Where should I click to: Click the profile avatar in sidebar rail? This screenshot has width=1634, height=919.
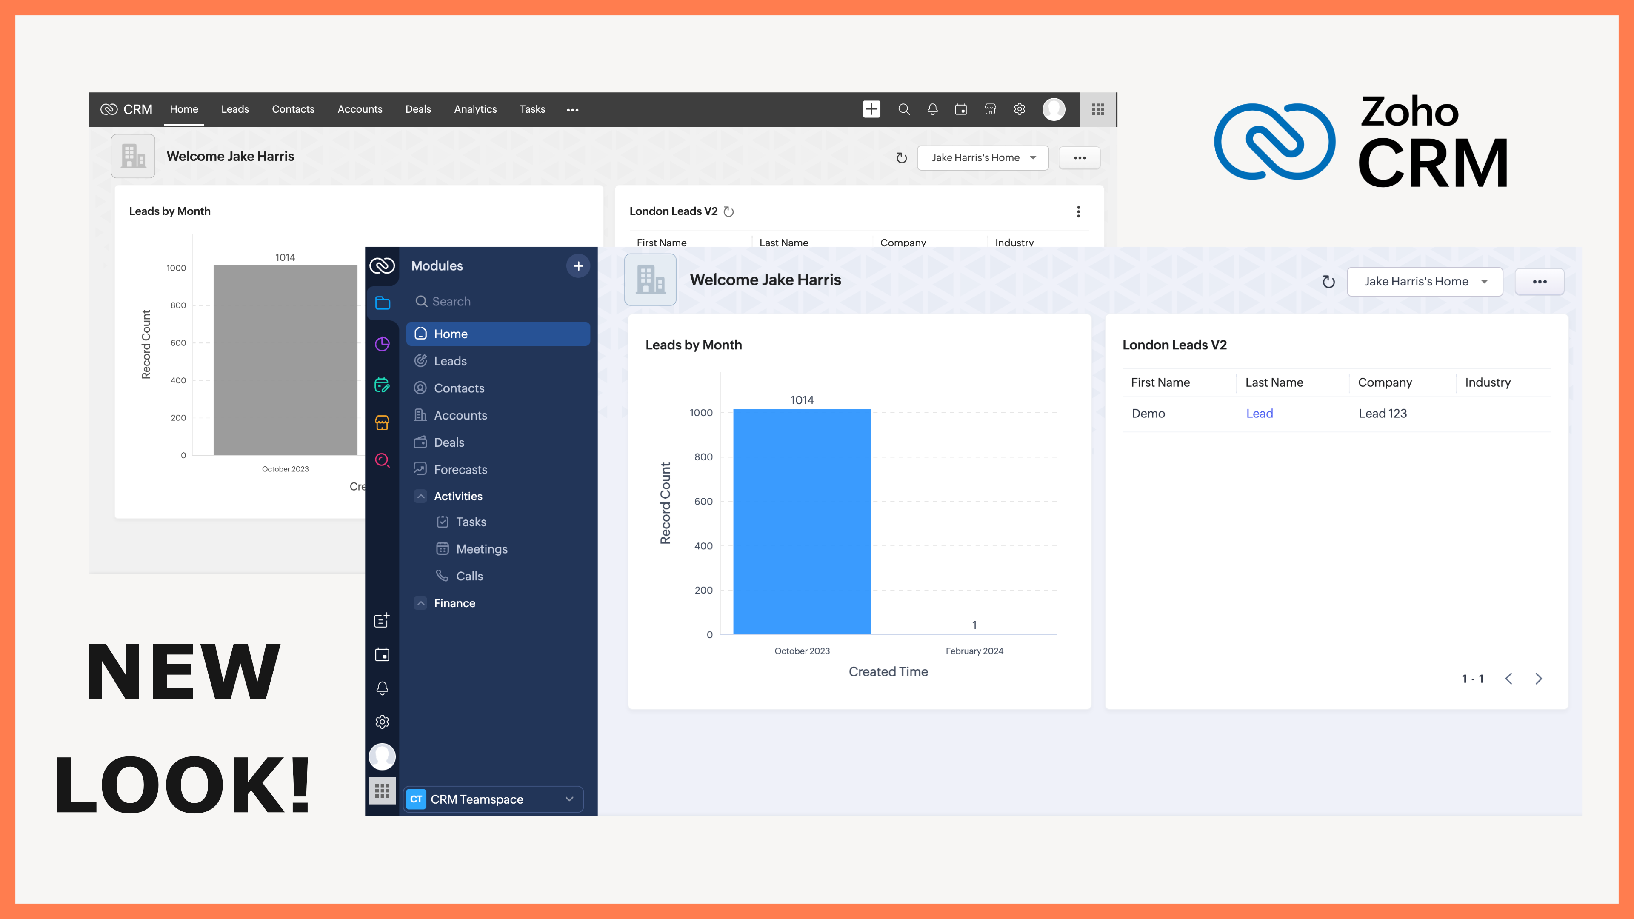point(382,756)
